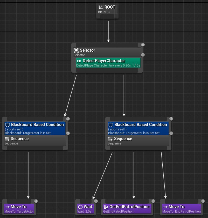This screenshot has height=218, width=208.
Task: Click execution index badge 3
Action: pyautogui.click(x=68, y=133)
